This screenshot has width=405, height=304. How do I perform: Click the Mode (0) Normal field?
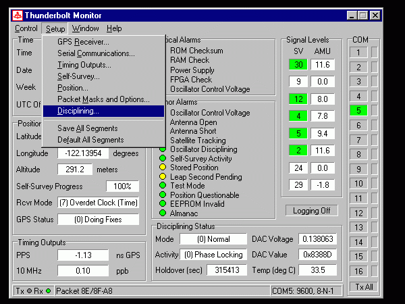click(x=213, y=239)
